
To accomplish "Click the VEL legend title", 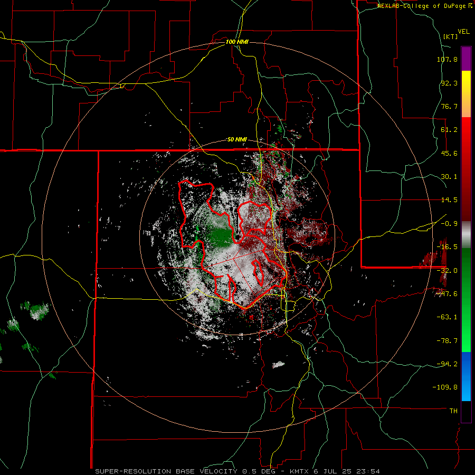I will [x=463, y=32].
